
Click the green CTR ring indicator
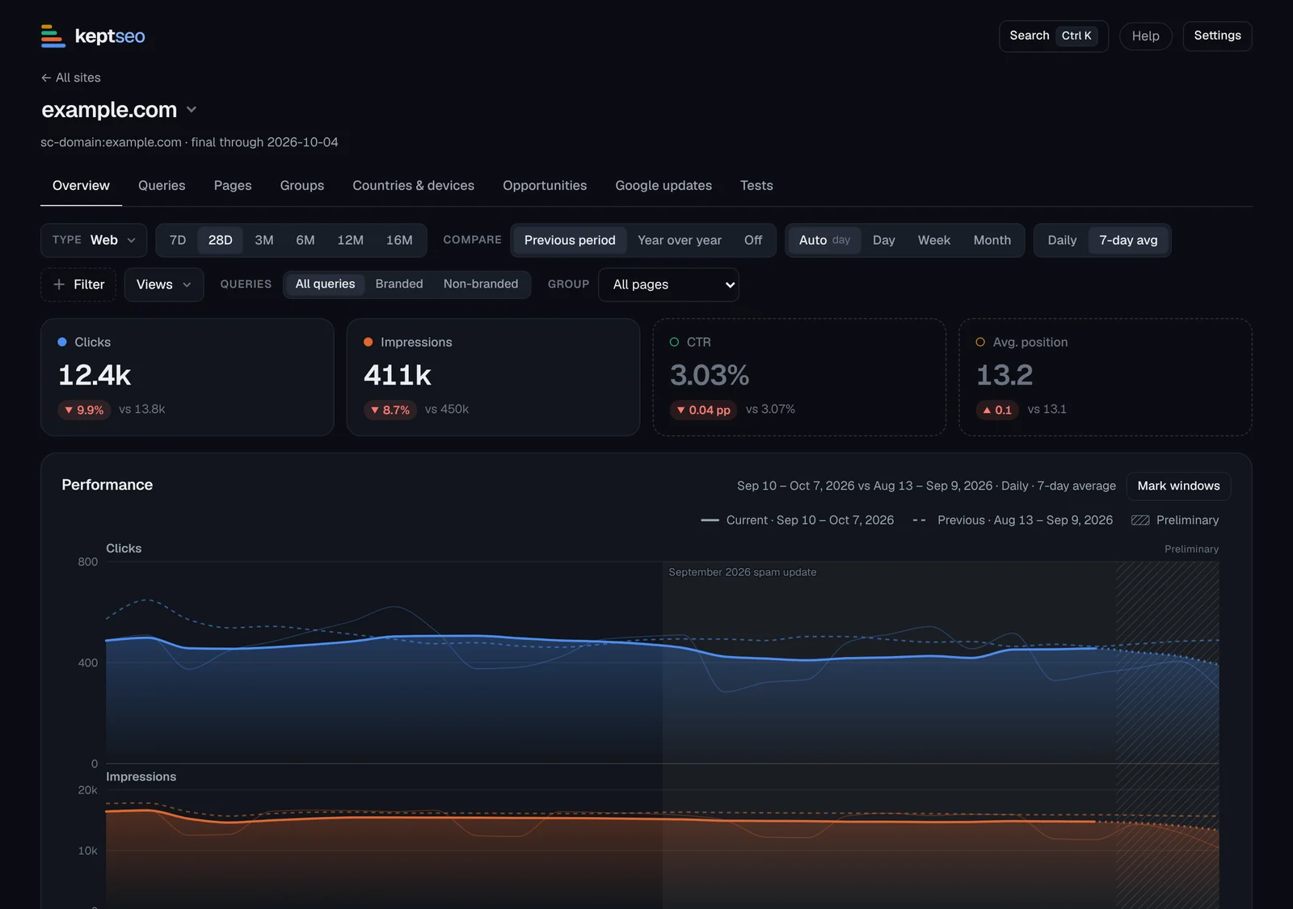click(674, 342)
